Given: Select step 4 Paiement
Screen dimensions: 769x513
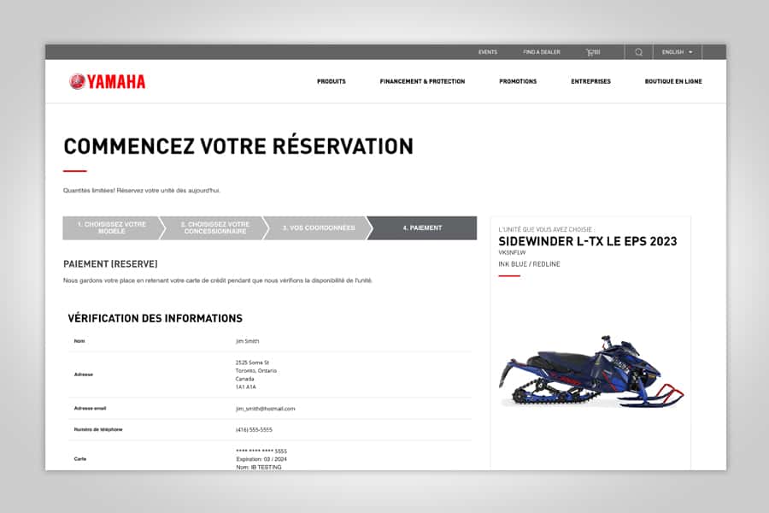Looking at the screenshot, I should (422, 227).
